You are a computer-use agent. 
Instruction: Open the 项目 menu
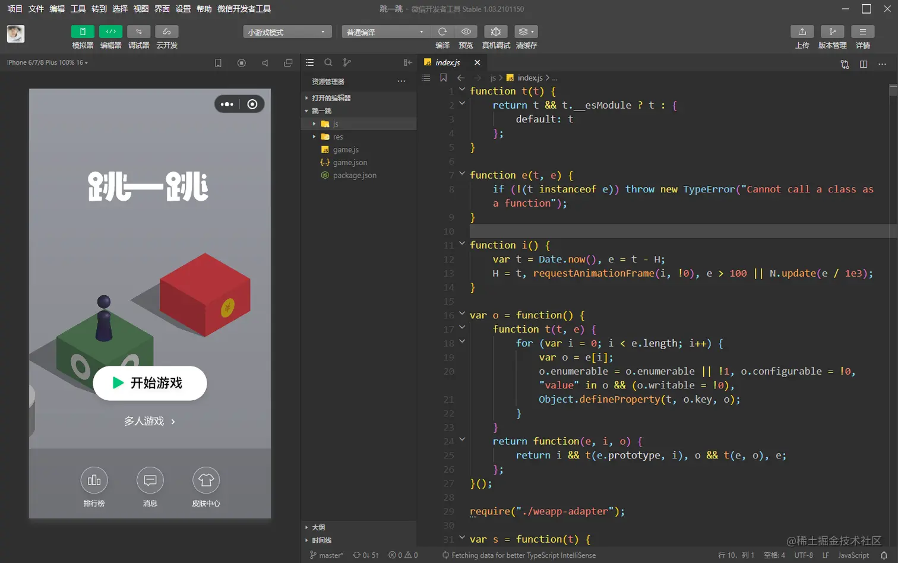pos(14,9)
